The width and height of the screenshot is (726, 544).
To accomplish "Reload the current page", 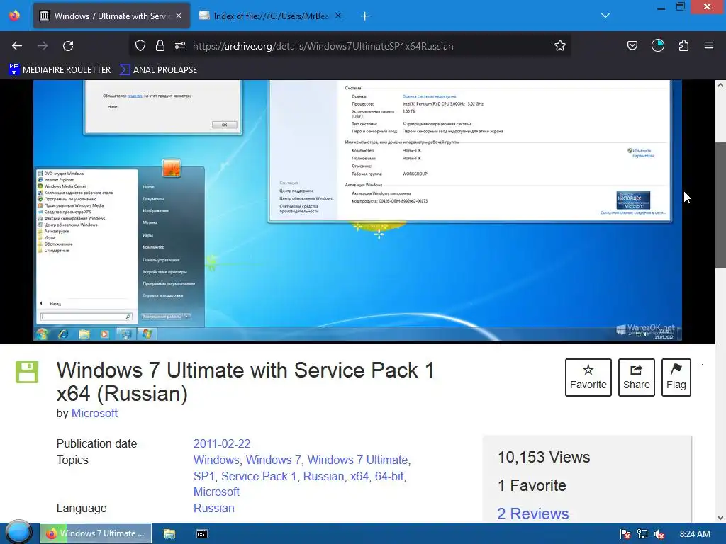I will tap(68, 46).
